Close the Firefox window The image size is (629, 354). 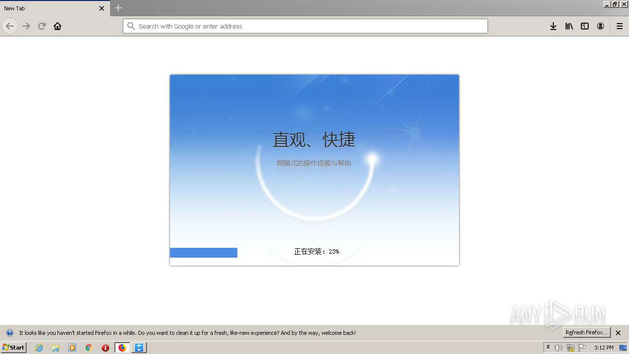[x=624, y=4]
